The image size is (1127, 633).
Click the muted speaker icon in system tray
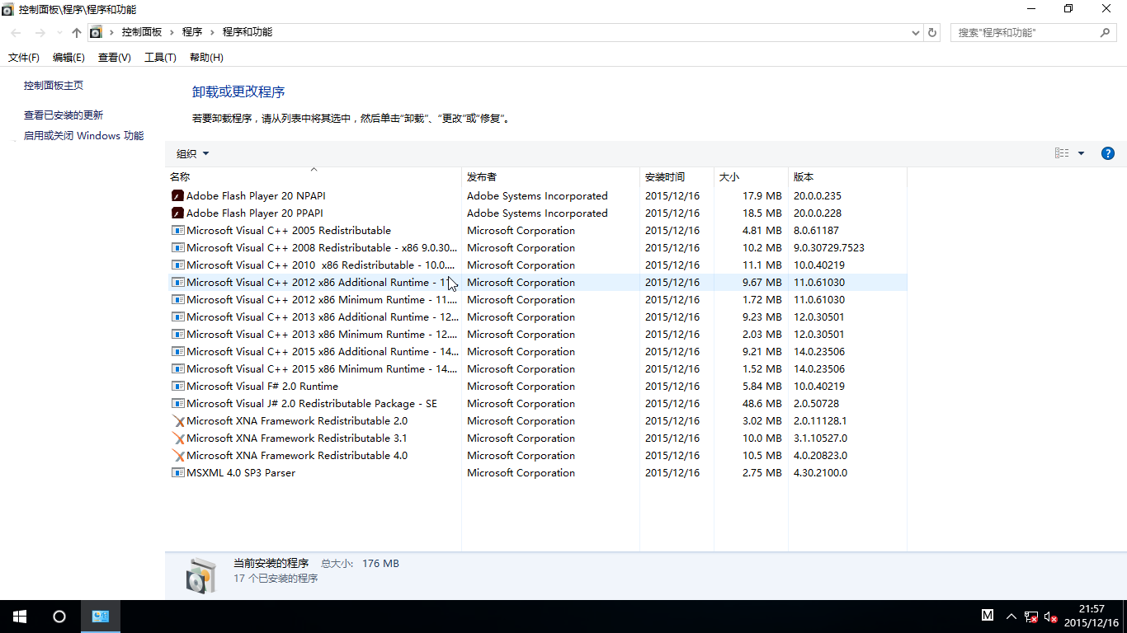click(x=1049, y=617)
